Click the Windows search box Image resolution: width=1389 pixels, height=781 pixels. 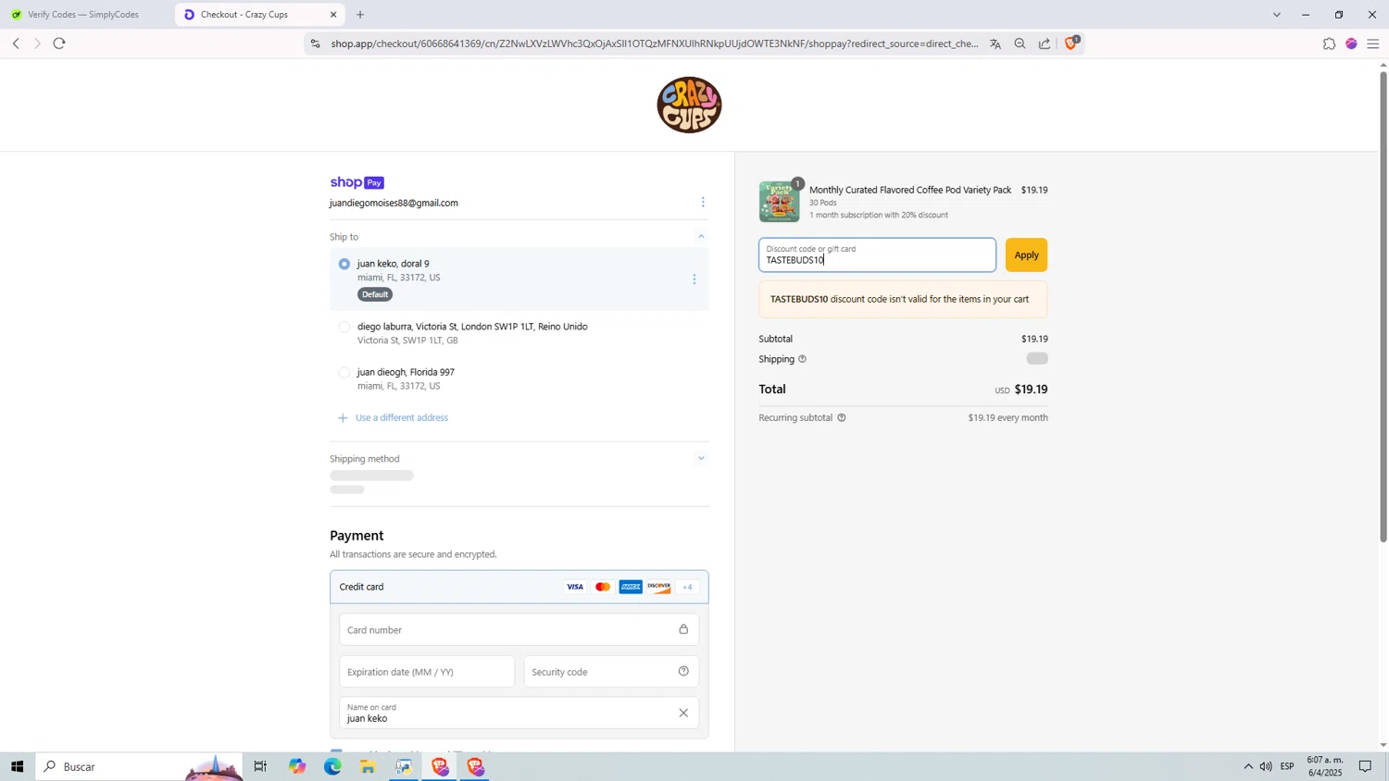(139, 766)
